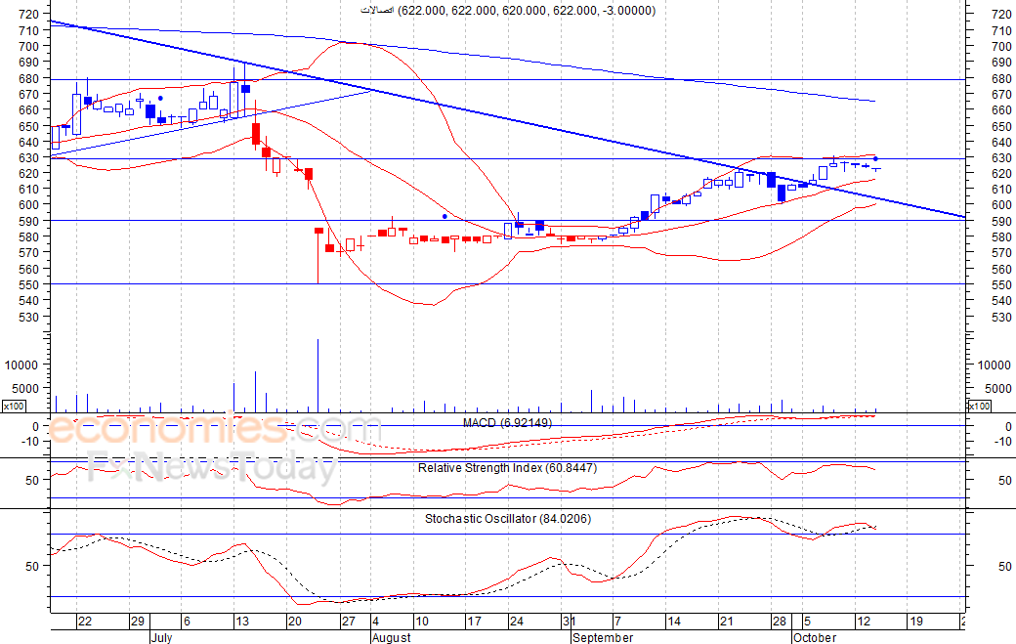Click the 590 value on right price axis

(1001, 221)
